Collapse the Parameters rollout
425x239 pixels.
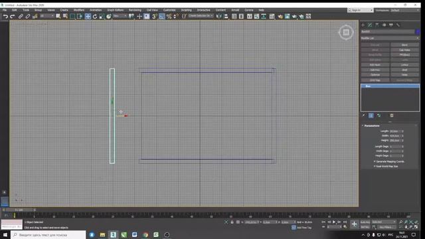coord(372,125)
